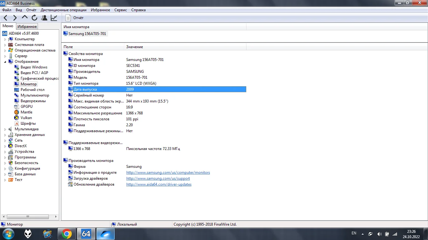Collapse the Отображение tree node
428x240 pixels.
point(5,62)
